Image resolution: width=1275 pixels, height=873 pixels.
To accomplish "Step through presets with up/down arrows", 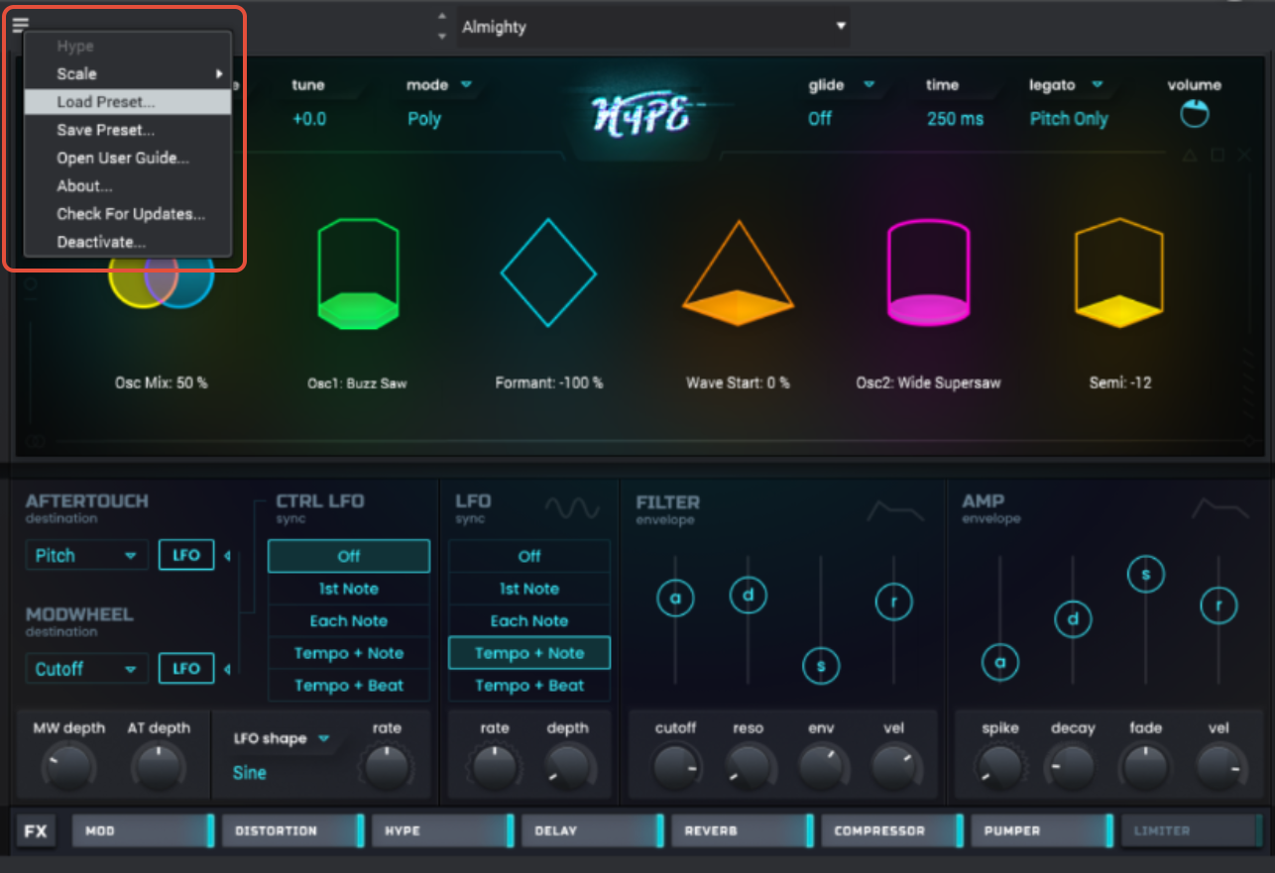I will [442, 27].
